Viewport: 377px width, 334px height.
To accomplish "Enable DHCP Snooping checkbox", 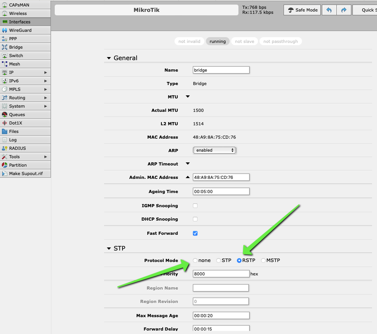I will click(195, 219).
